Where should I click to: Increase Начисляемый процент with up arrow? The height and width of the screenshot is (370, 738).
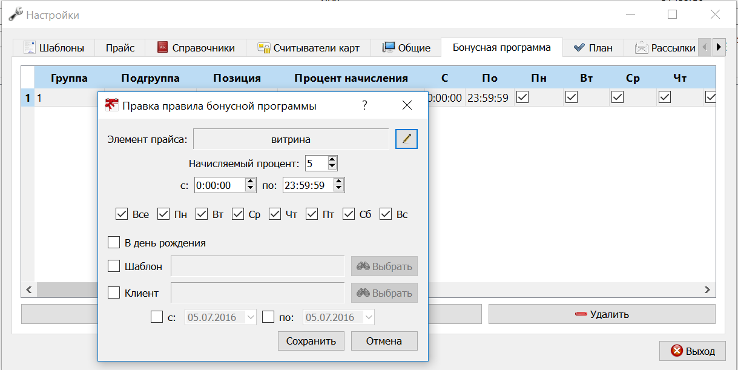(332, 159)
